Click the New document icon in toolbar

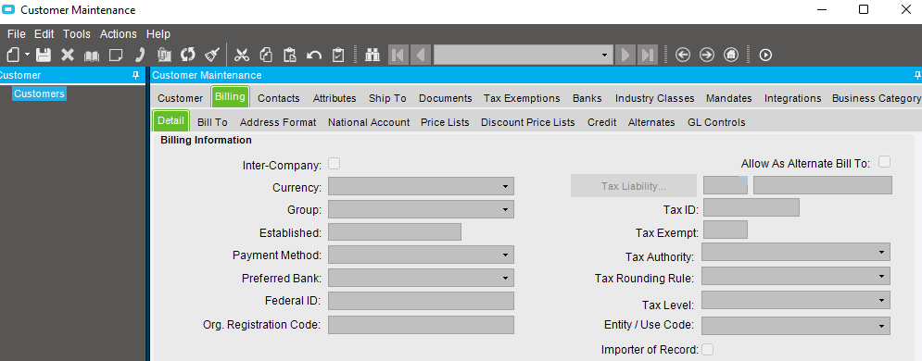pos(13,55)
